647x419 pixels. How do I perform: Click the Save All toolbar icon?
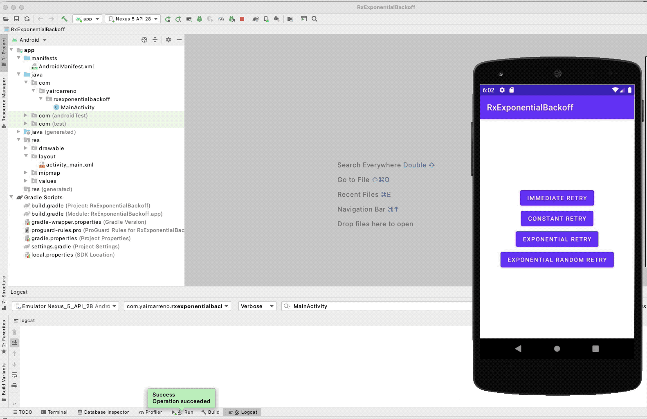click(16, 19)
